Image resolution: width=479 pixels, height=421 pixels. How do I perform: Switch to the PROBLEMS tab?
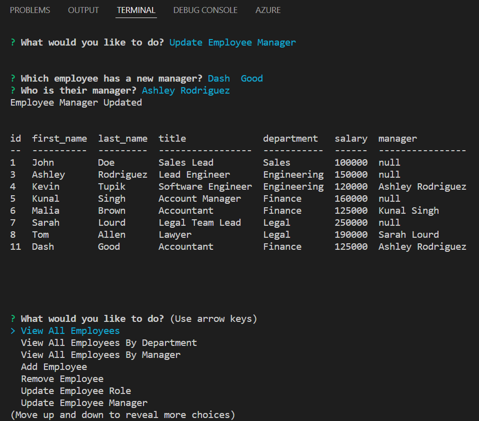point(30,10)
